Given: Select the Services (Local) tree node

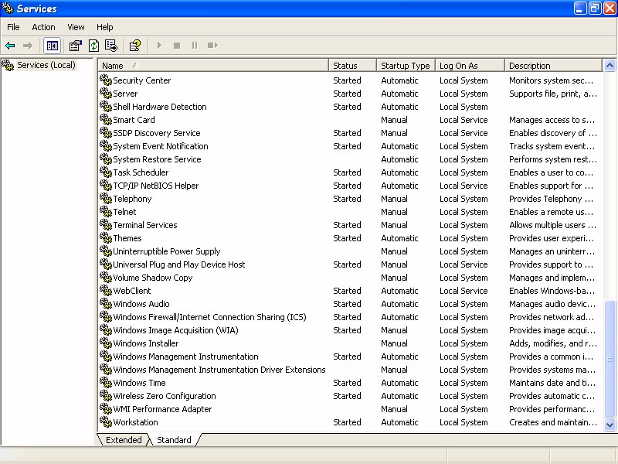Looking at the screenshot, I should [x=46, y=65].
